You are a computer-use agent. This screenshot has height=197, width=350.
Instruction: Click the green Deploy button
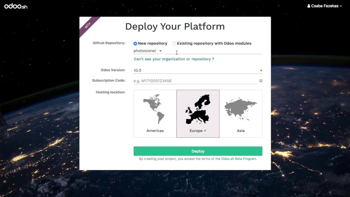pos(198,151)
